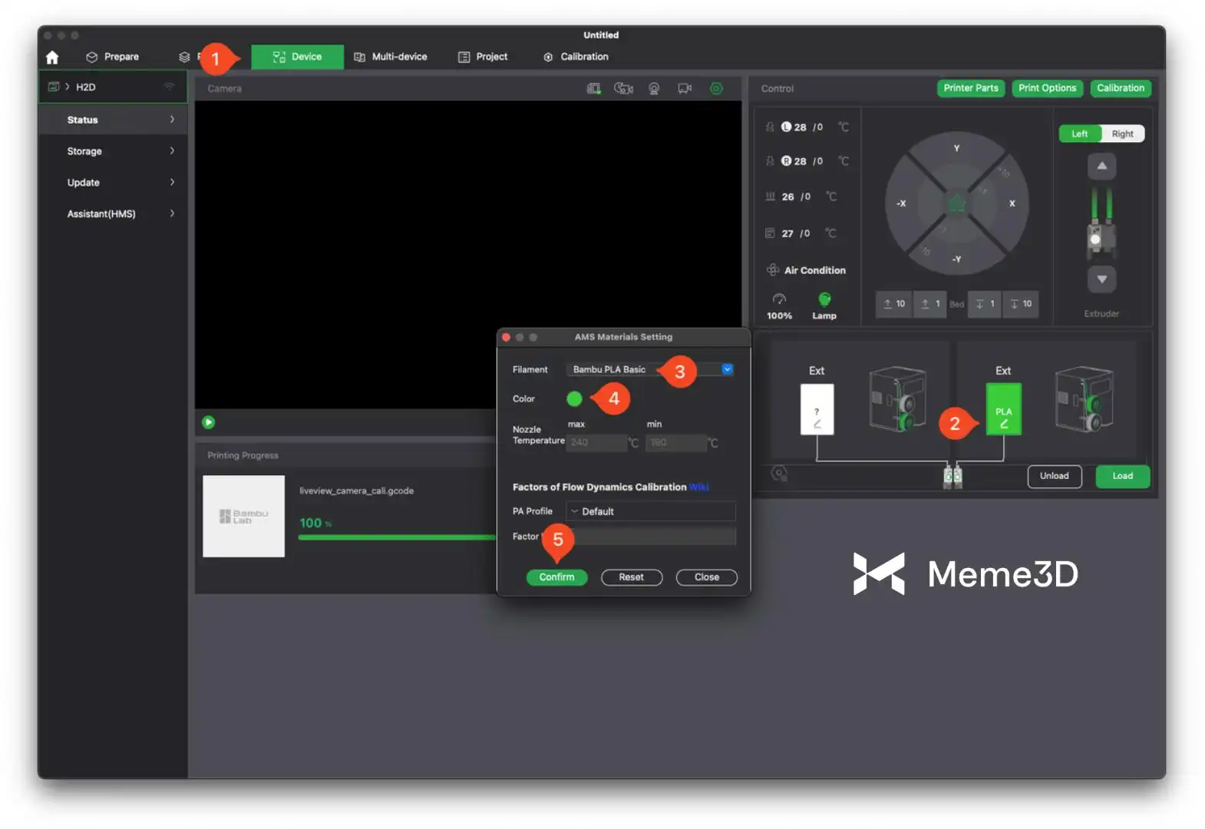Switch to the Multi-device tab

391,57
